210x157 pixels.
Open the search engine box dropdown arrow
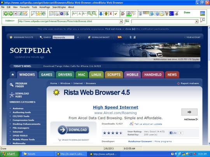(196, 21)
